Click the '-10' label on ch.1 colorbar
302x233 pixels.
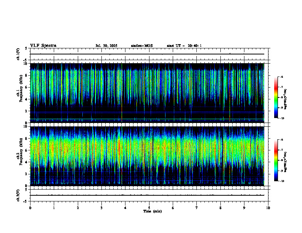pyautogui.click(x=282, y=118)
